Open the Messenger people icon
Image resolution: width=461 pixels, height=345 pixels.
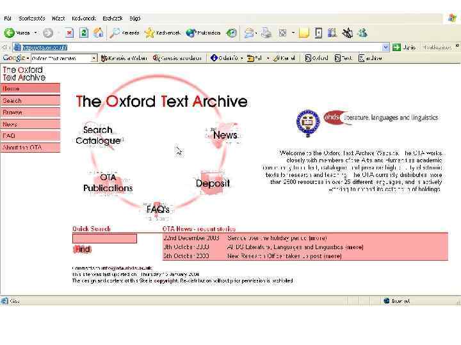tap(362, 33)
